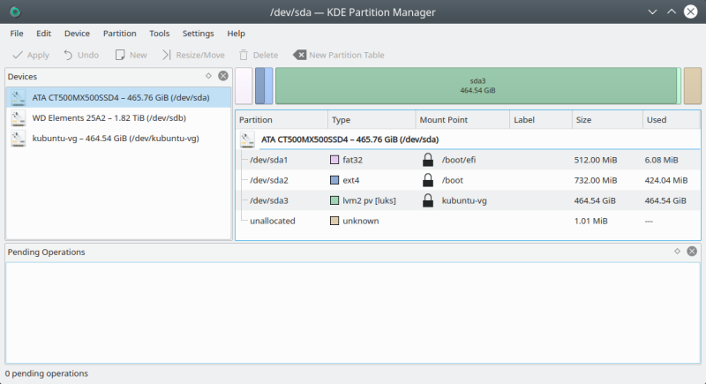Click the /boot/efi mount point text
Image resolution: width=706 pixels, height=384 pixels.
coord(458,160)
